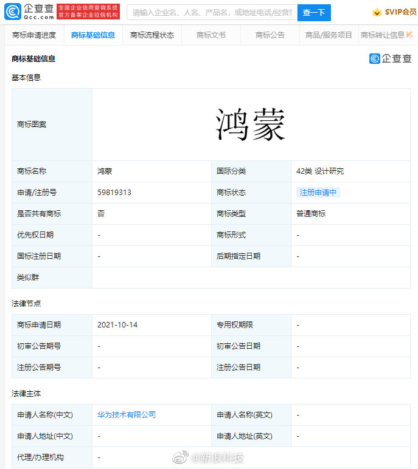Open the 商标申请进度 tab
Screen dimensions: 418x469
coord(34,35)
